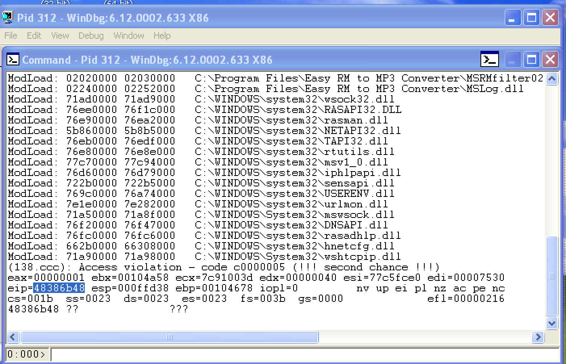This screenshot has width=566, height=364.
Task: Click the segment register text "fs=003b"
Action: click(262, 299)
